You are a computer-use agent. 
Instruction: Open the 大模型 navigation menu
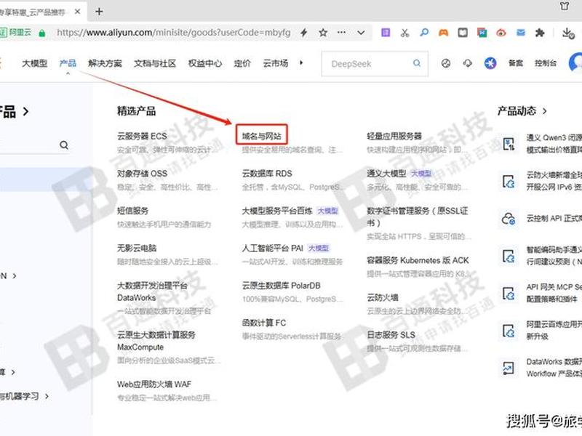pyautogui.click(x=34, y=63)
